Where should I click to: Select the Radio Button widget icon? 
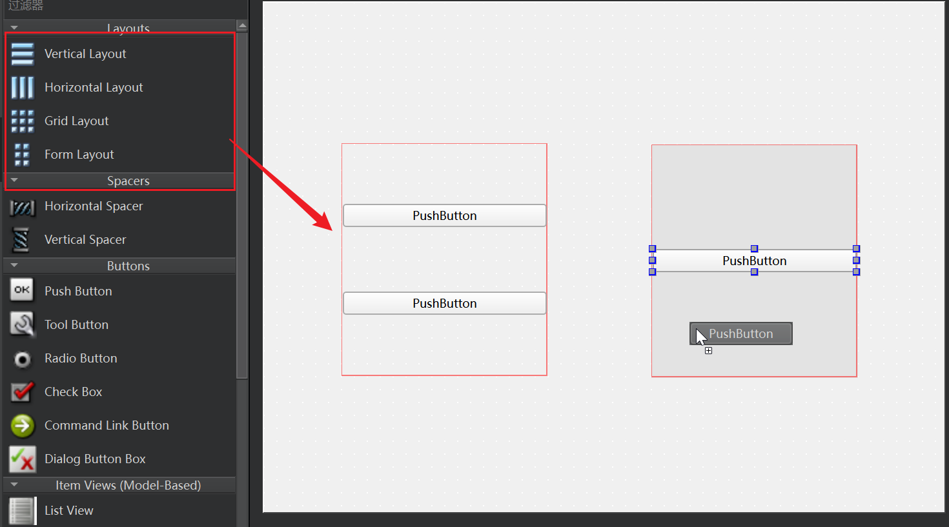pyautogui.click(x=23, y=359)
